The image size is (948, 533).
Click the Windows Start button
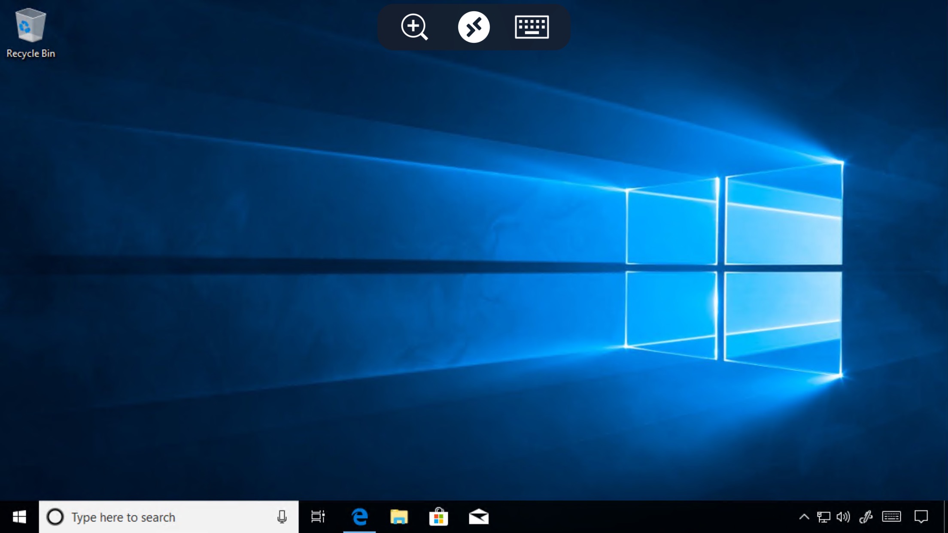coord(19,517)
